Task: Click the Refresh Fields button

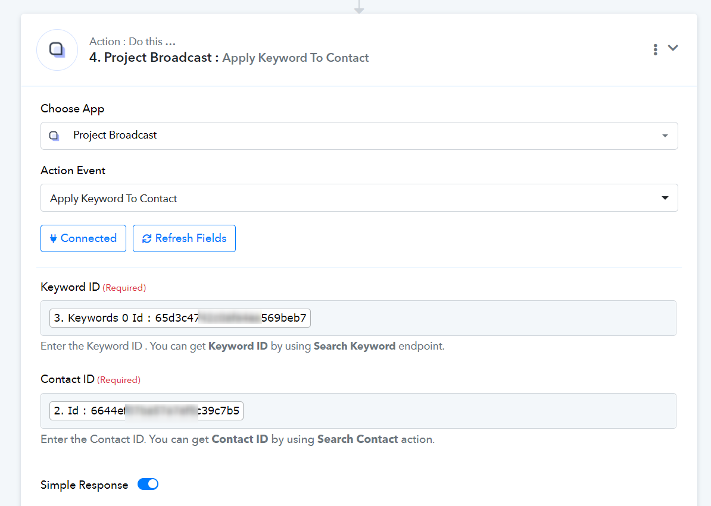Action: [x=184, y=238]
